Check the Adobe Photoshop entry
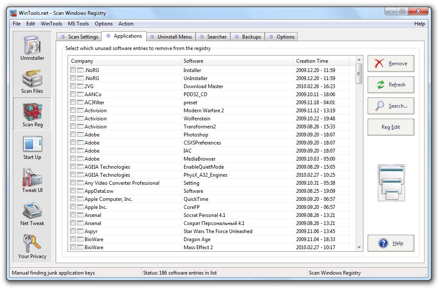 coord(73,134)
